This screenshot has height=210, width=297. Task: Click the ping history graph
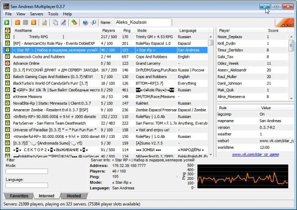(243, 176)
